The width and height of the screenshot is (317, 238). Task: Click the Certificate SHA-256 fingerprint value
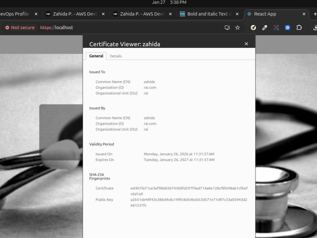pos(189,191)
